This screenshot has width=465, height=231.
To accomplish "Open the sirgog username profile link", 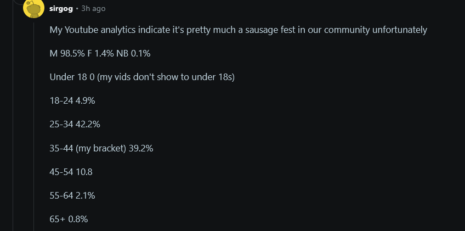I will coord(60,9).
